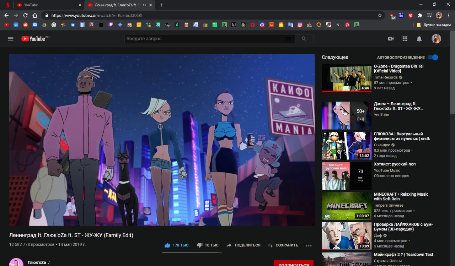The image size is (455, 266).
Task: Open the Netflix pinned tab
Action: pos(8,5)
